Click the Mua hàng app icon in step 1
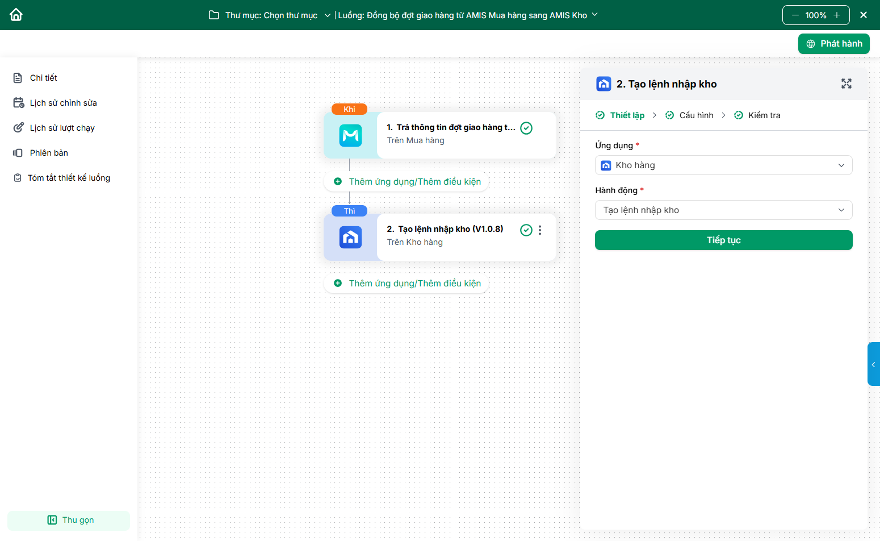 350,136
